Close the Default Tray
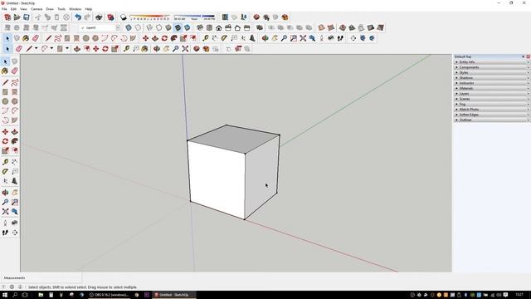531x299 pixels. (x=528, y=56)
